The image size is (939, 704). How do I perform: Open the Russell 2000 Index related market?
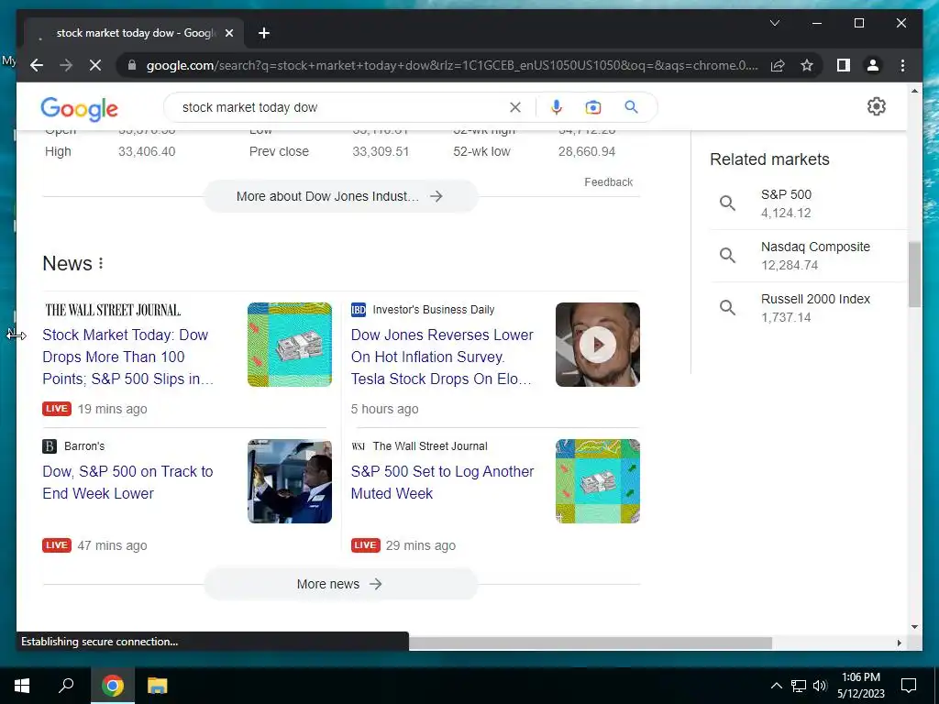809,308
